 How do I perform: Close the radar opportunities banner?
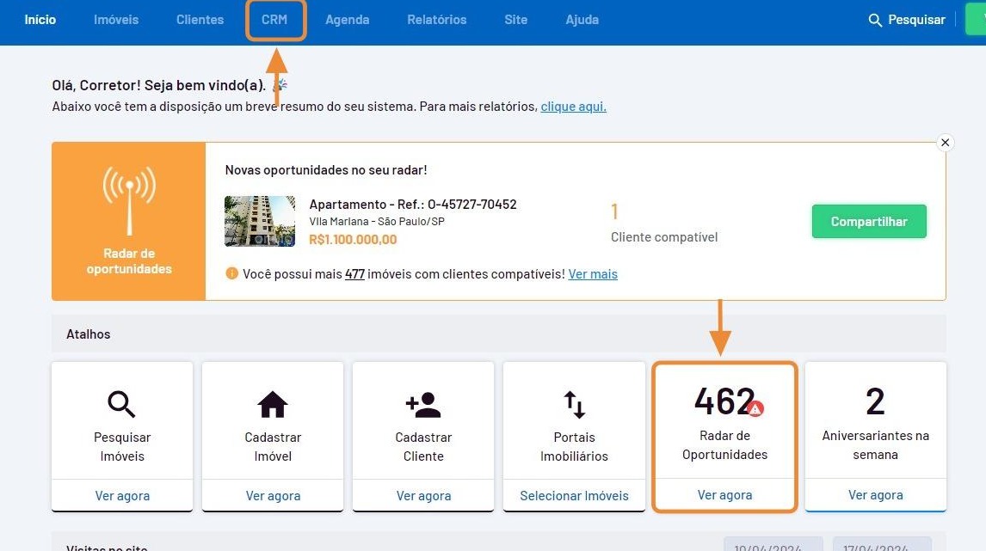945,143
